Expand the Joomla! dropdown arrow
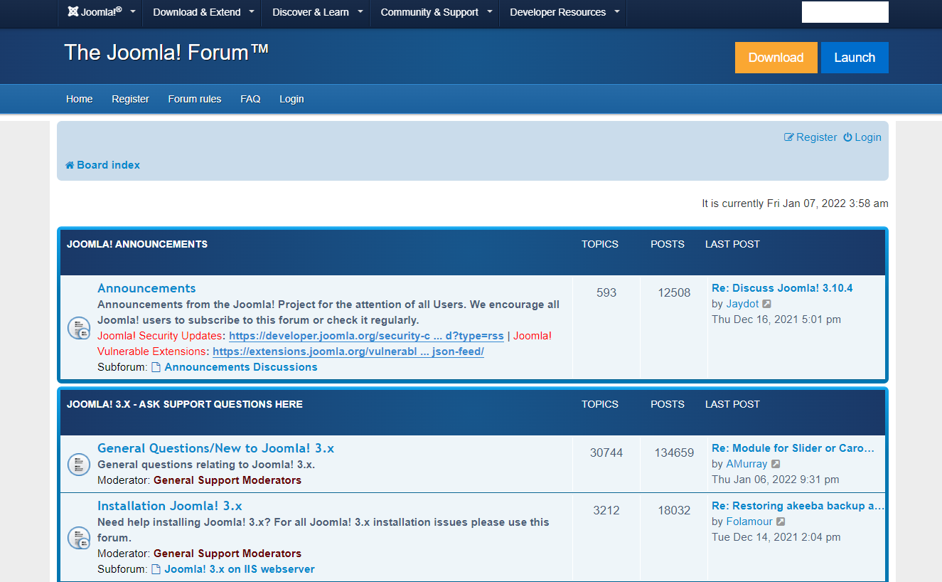This screenshot has width=942, height=582. (x=132, y=11)
